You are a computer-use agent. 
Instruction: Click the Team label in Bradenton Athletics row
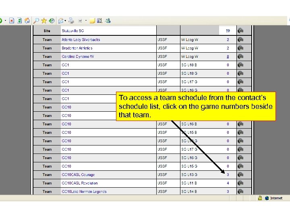point(47,48)
